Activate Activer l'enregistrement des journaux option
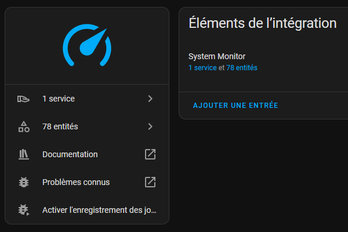Viewport: 348px width, 232px height. (87, 210)
